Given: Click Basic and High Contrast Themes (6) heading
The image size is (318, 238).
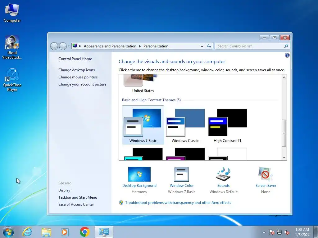Looking at the screenshot, I should pyautogui.click(x=151, y=100).
